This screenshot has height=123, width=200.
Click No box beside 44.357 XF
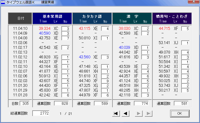tap(145, 76)
